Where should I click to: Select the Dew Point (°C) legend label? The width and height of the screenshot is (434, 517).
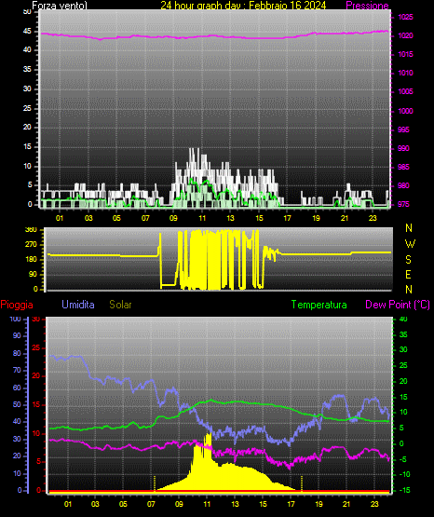pyautogui.click(x=398, y=305)
